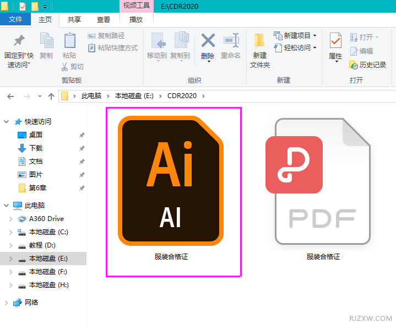Click the Copy To (复制到) icon

point(182,40)
